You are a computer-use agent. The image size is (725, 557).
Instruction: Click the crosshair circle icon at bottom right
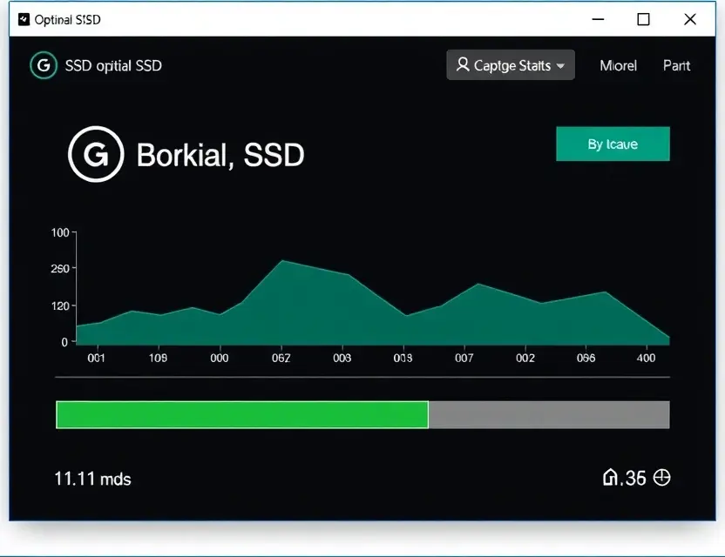coord(661,477)
